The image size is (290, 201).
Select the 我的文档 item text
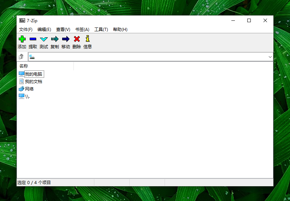tap(34, 81)
